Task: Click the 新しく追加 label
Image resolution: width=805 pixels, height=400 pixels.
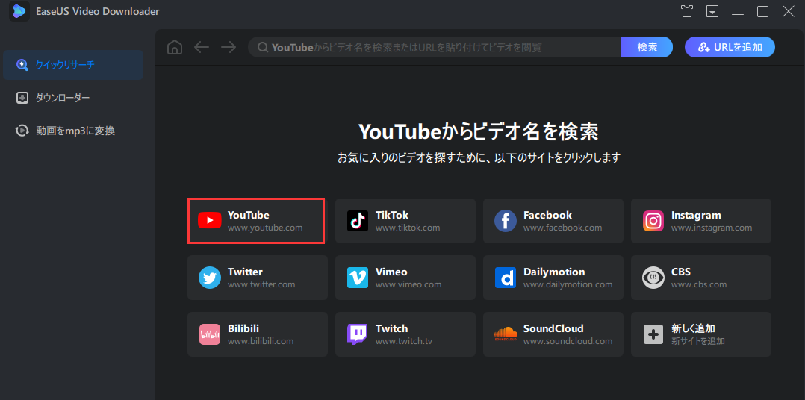Action: coord(694,328)
